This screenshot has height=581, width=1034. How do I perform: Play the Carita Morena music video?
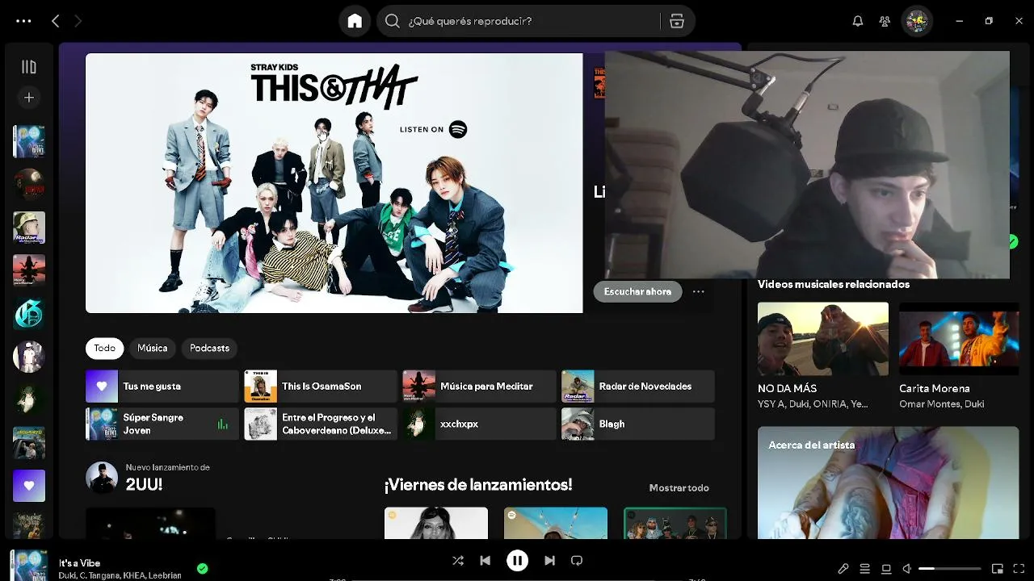pyautogui.click(x=959, y=339)
